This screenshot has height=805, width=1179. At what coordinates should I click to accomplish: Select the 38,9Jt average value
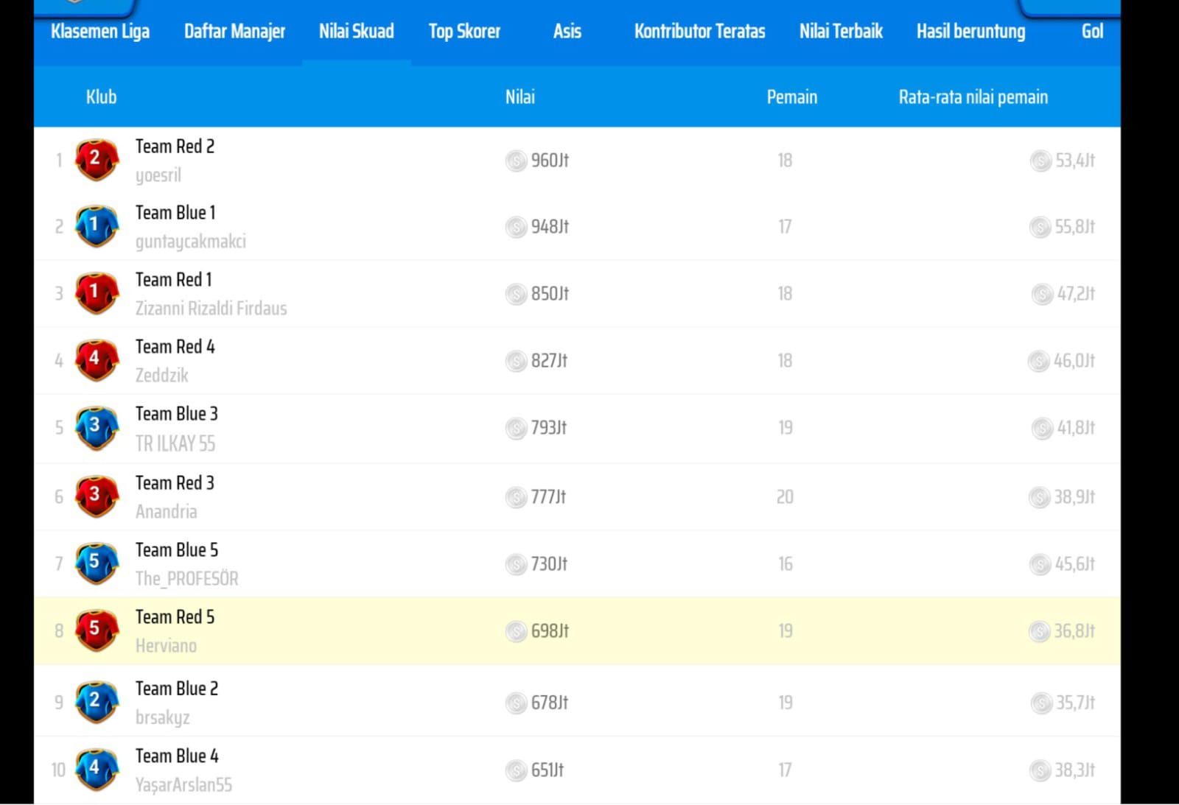coord(1074,497)
